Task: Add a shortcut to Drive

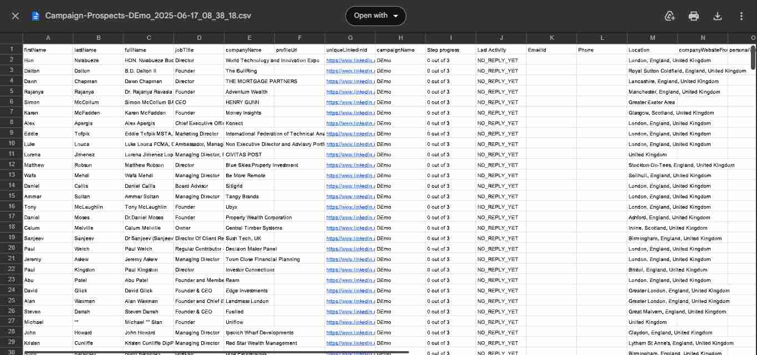Action: click(x=670, y=16)
